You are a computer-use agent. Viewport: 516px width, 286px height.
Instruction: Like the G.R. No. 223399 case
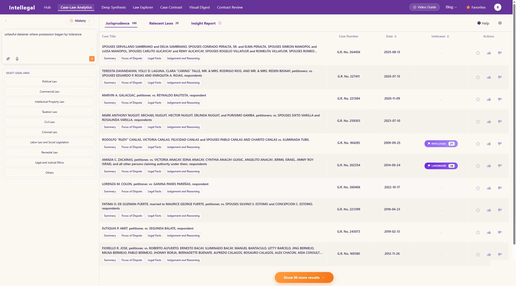[489, 210]
